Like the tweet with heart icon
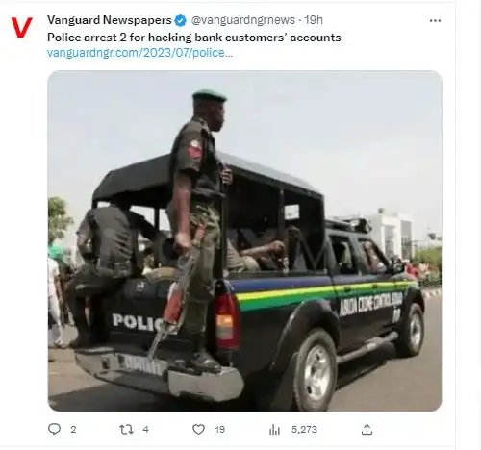The image size is (481, 450). coord(198,429)
